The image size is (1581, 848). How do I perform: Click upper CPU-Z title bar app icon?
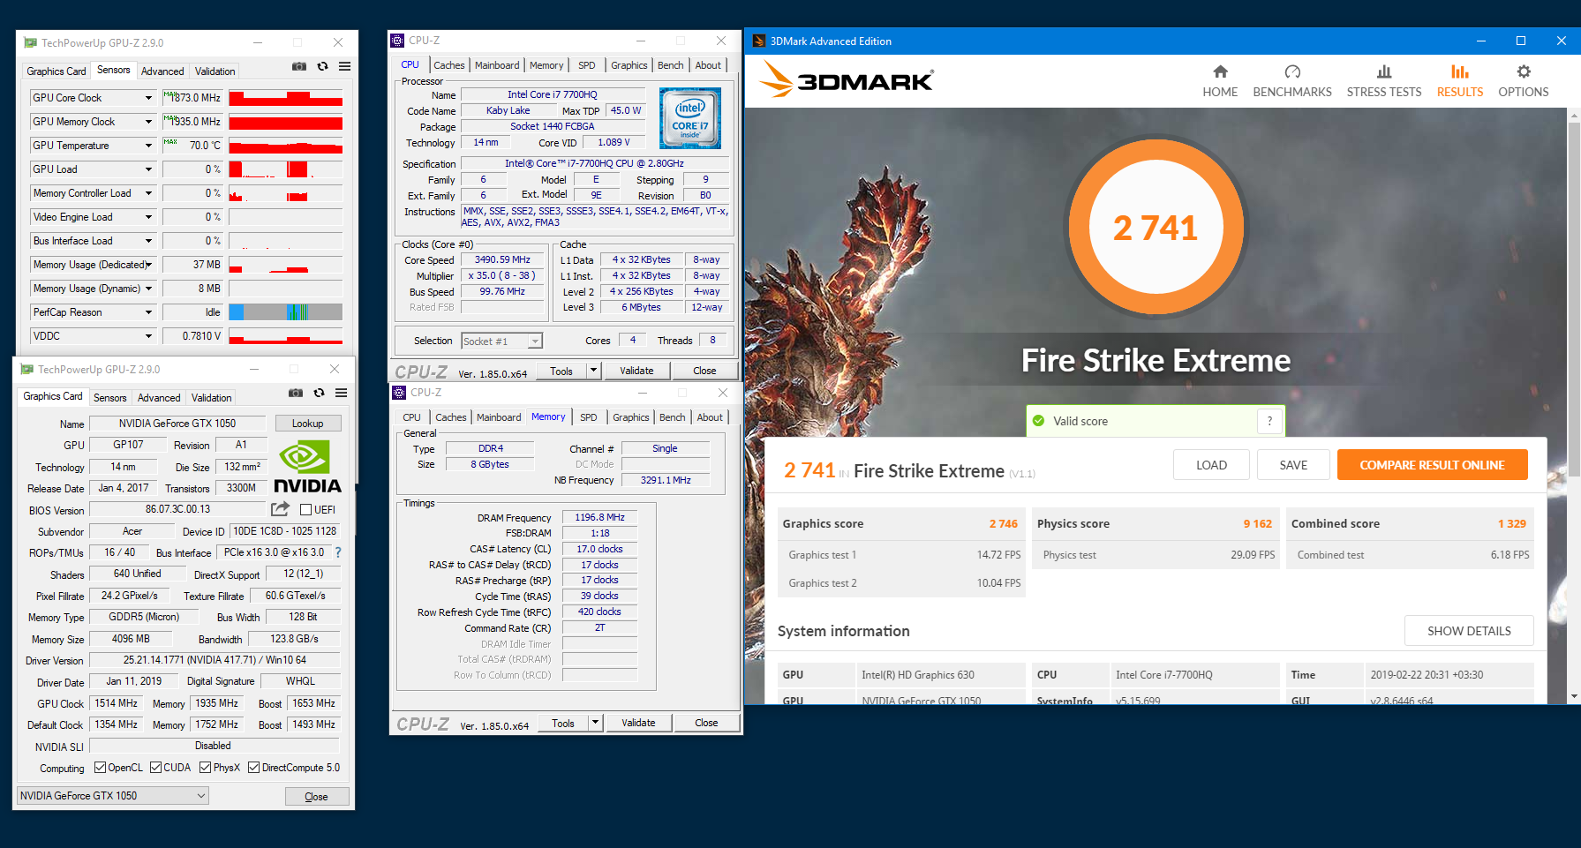(397, 41)
